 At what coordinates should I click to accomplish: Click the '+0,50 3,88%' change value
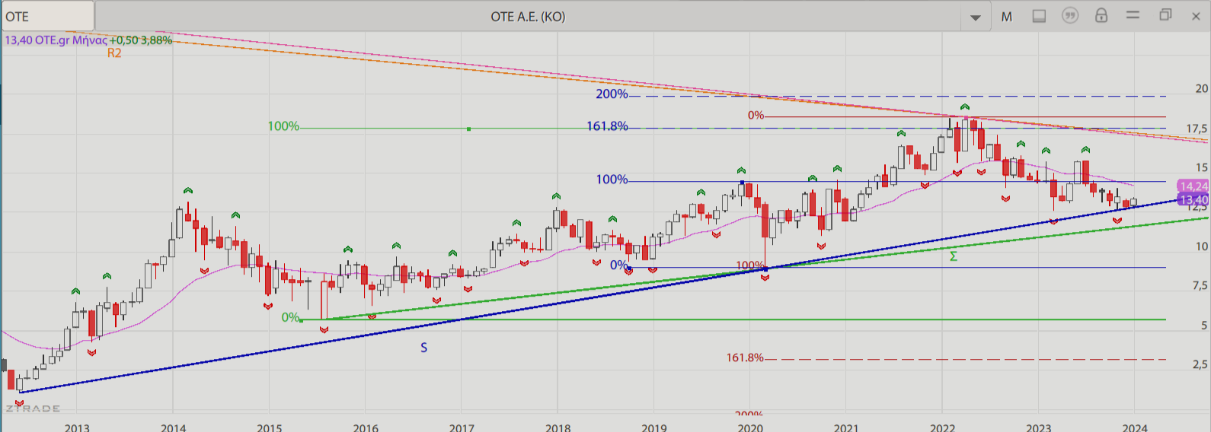[x=141, y=40]
